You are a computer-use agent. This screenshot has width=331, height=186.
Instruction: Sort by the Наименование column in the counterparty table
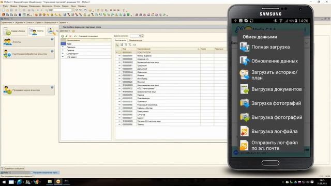(x=168, y=49)
